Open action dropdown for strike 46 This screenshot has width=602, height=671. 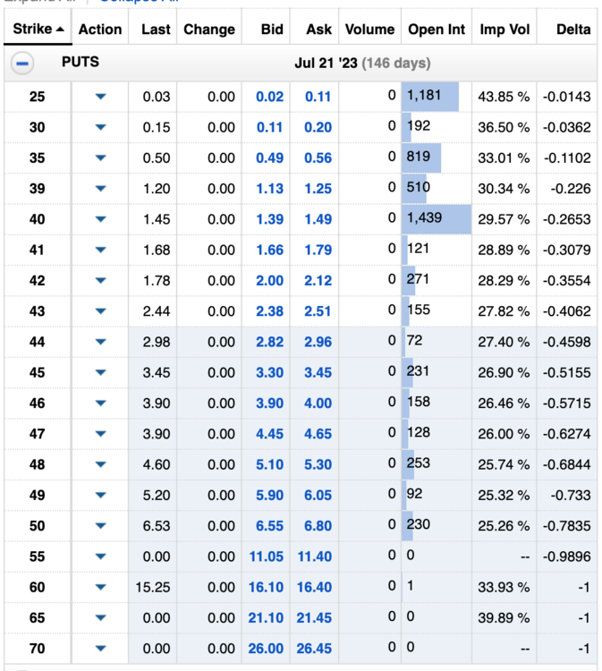point(100,403)
